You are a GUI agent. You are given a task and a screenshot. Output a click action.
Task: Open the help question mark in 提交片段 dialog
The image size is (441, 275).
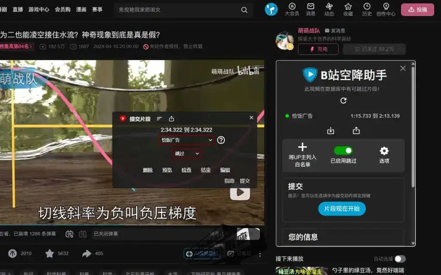point(220,140)
